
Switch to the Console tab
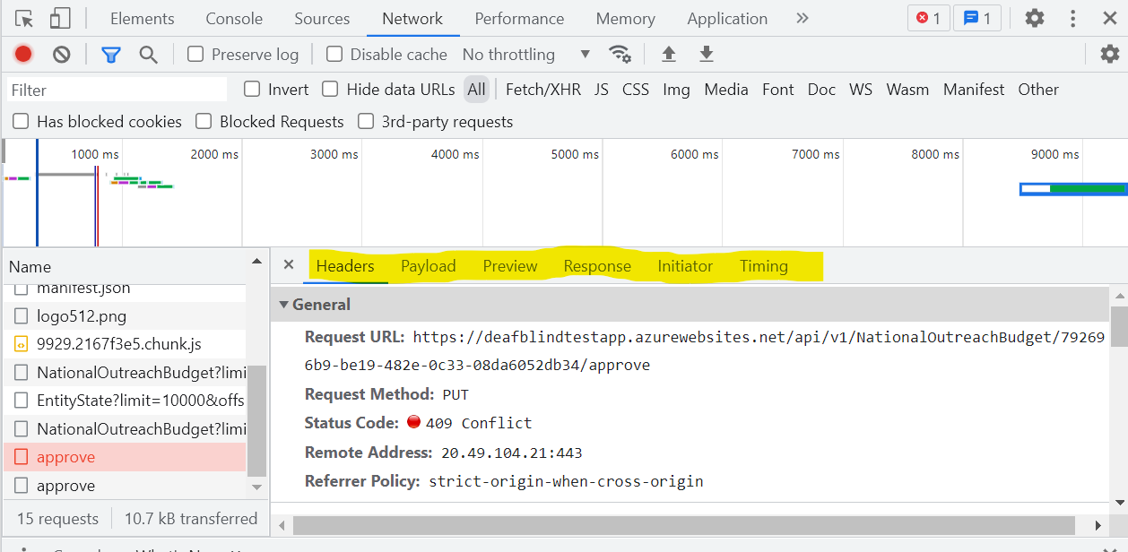click(234, 19)
